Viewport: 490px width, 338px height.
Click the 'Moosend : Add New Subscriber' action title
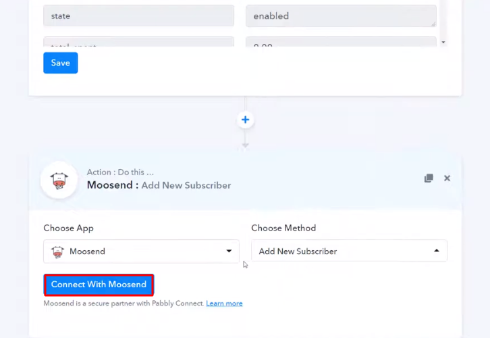tap(159, 185)
